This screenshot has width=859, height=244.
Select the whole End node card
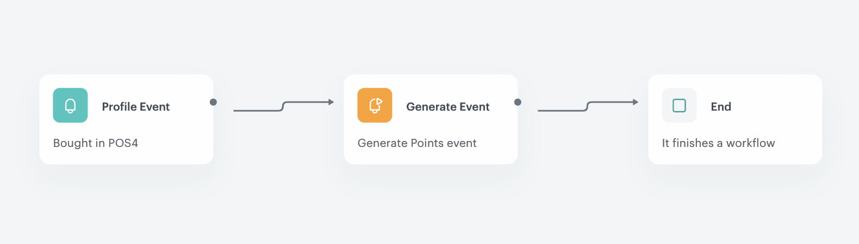click(735, 119)
